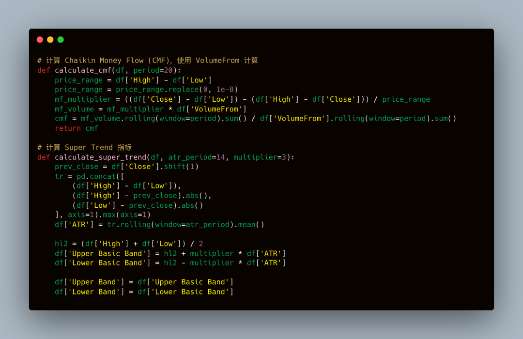Screen dimensions: 523x339
Task: Click the shift(1) call on prev_close line
Action: point(181,167)
